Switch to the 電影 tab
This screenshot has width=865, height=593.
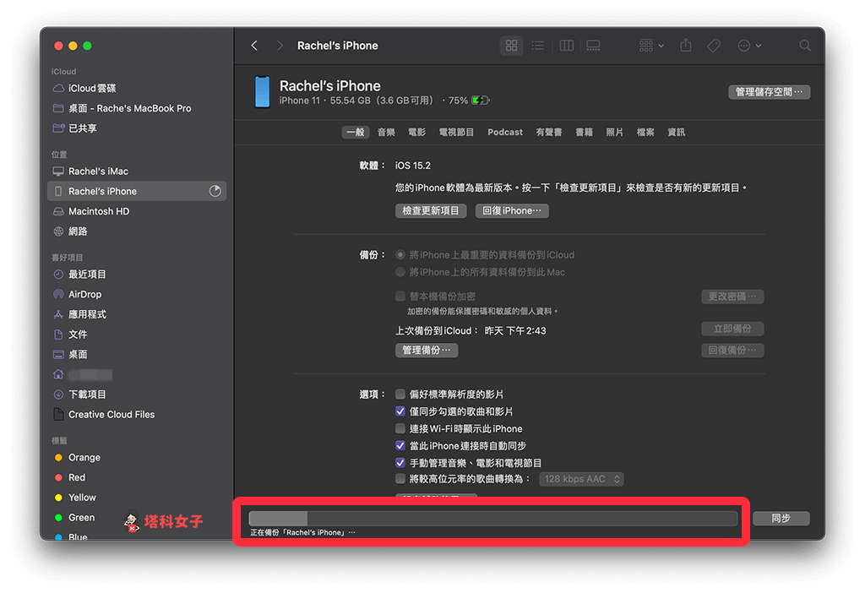tap(416, 132)
